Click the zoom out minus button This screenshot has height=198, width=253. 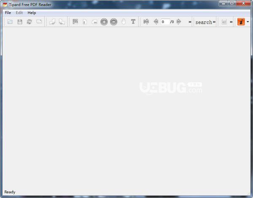[114, 22]
